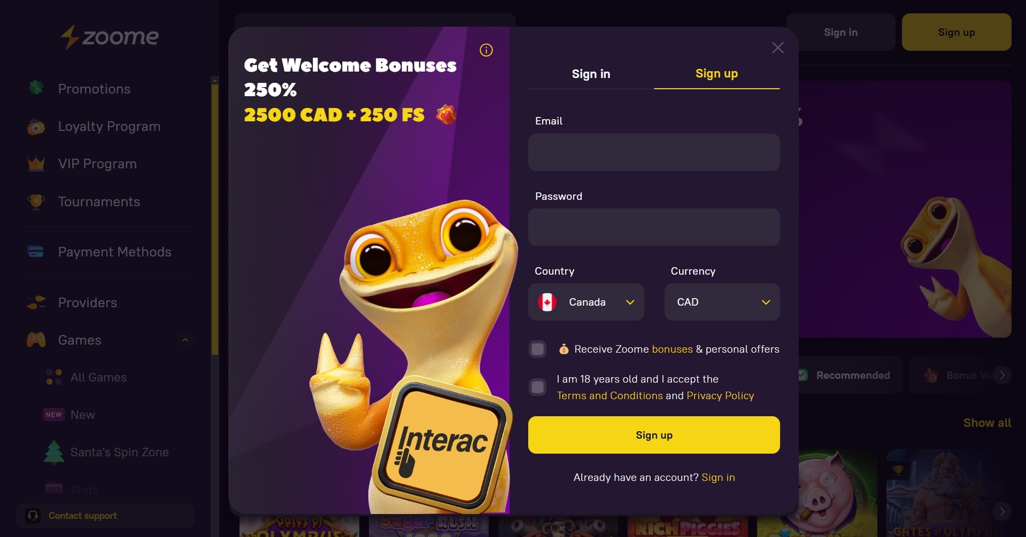Check the 18 years old agreement box
This screenshot has height=537, width=1026.
(x=537, y=387)
